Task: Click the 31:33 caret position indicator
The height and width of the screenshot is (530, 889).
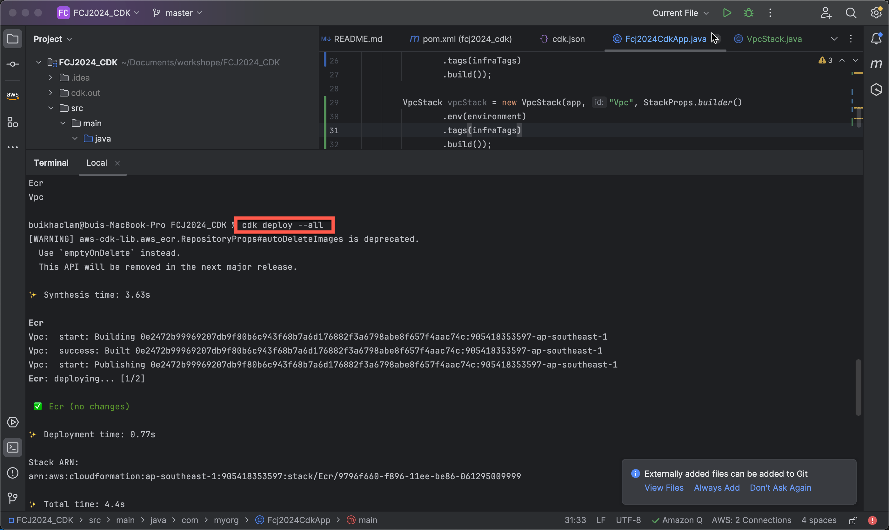Action: 575,520
